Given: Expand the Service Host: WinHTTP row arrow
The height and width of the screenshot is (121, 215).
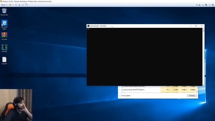Looking at the screenshot, I should coord(120,90).
